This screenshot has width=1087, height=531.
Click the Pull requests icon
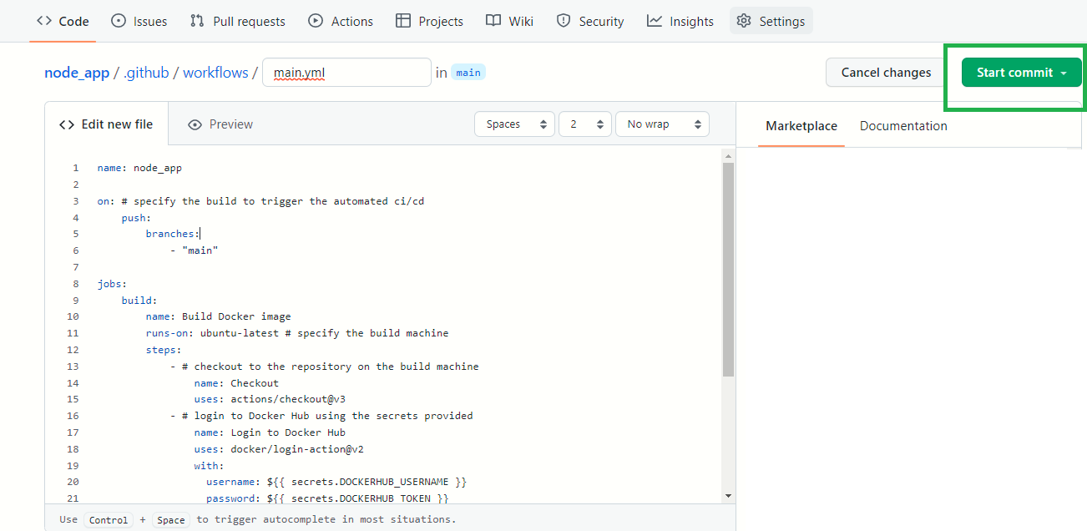point(197,21)
